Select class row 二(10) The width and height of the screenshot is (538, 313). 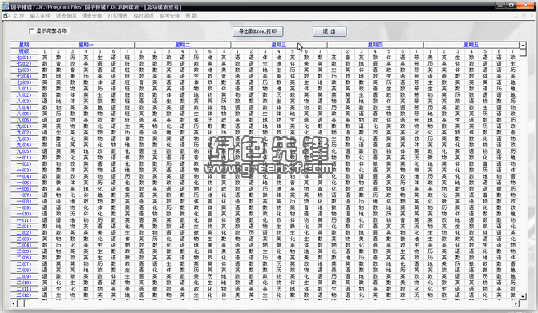[x=24, y=283]
